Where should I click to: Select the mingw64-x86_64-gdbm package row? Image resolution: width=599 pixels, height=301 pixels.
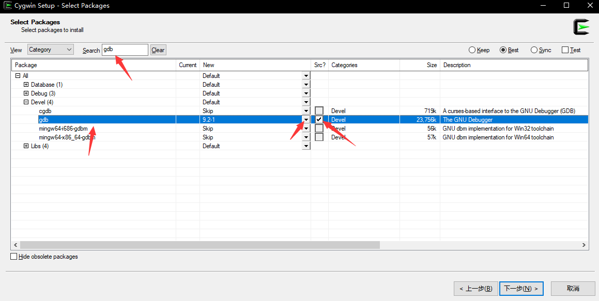300,137
